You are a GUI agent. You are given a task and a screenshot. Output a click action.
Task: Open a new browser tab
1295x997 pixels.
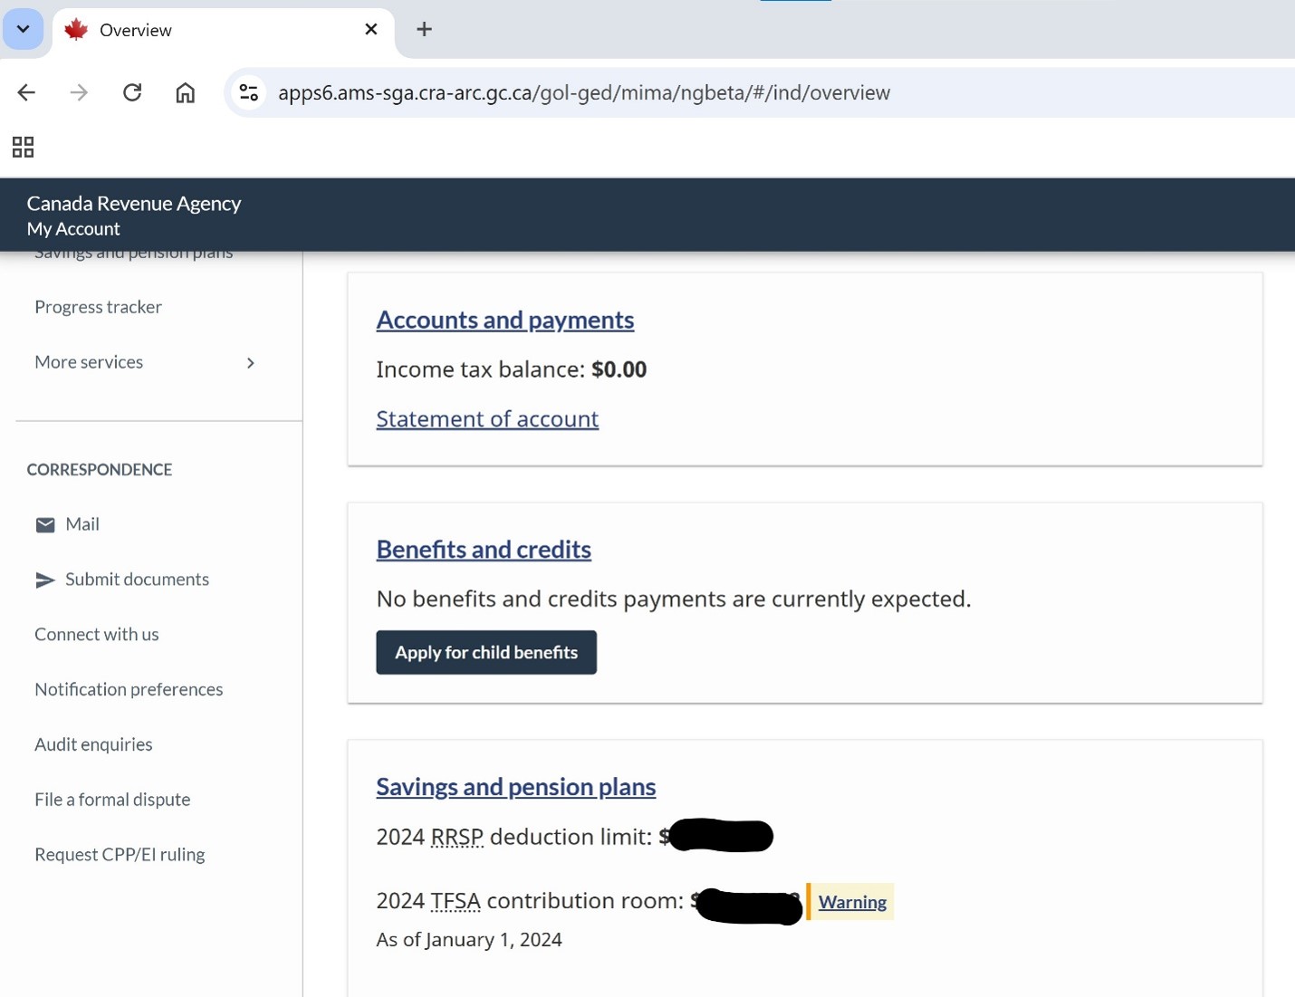coord(424,29)
